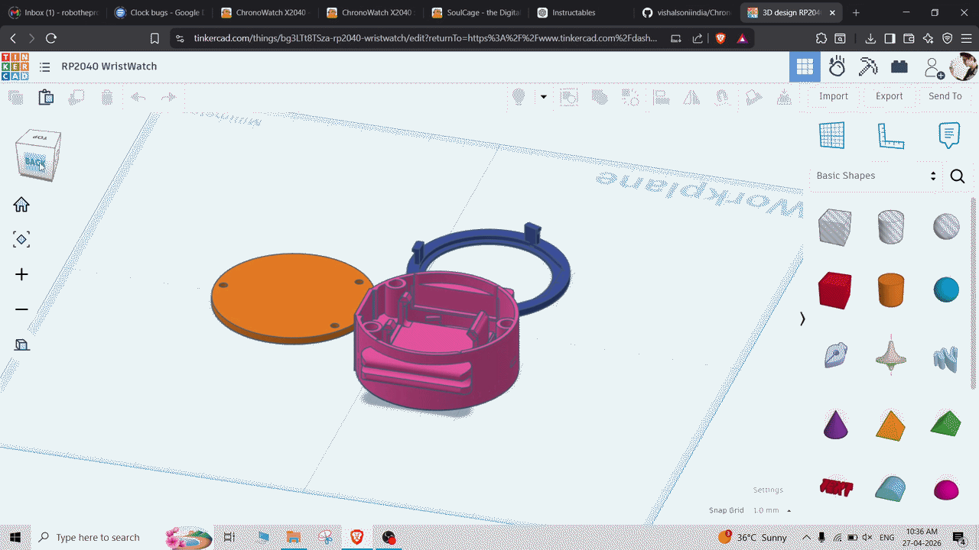Select the Round Roof shape
This screenshot has width=979, height=550.
click(891, 489)
